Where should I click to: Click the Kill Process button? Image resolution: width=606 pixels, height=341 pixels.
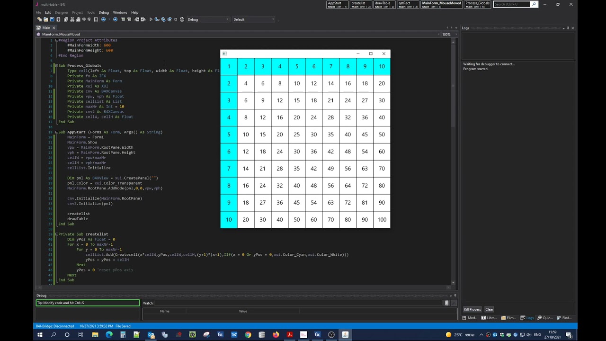coord(472,309)
